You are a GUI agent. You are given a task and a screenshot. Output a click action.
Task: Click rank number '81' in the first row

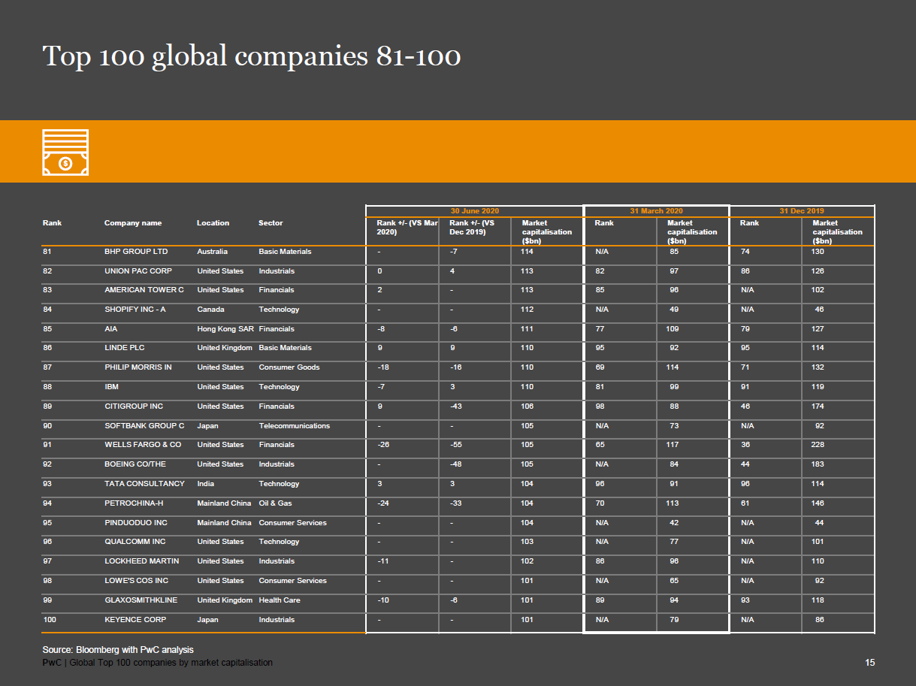(47, 252)
